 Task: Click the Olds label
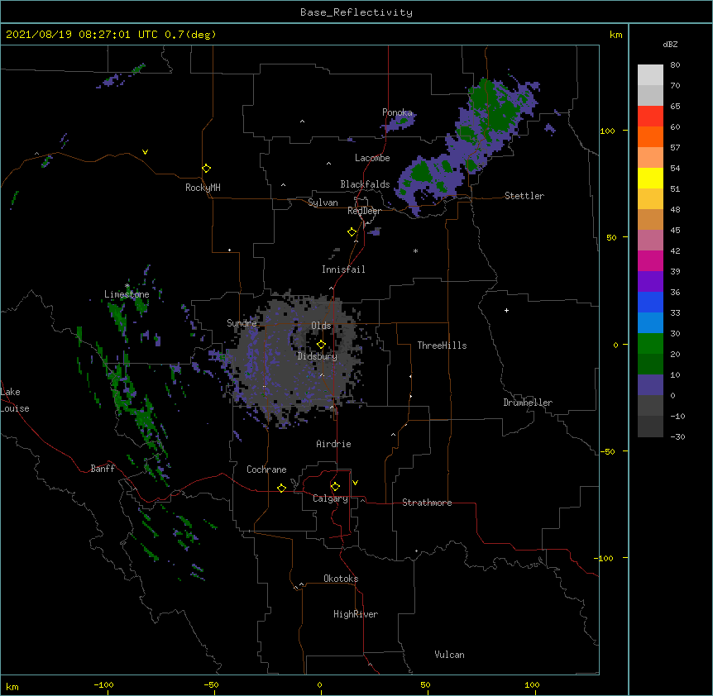[x=321, y=326]
